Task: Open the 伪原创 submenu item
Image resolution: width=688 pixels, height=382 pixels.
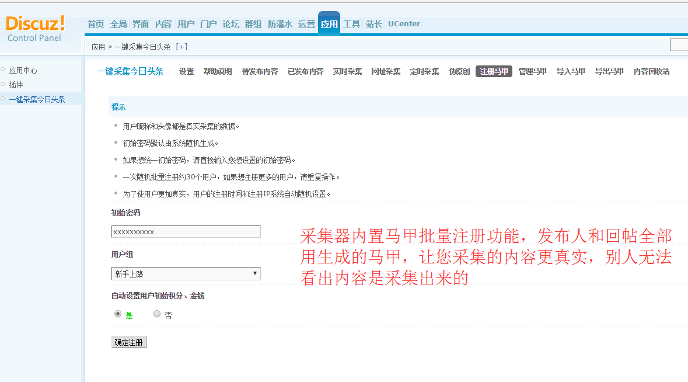Action: click(x=459, y=71)
